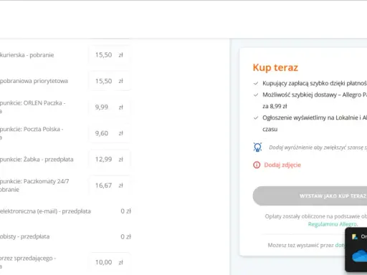Click the Opłaty zostały obliczone text
Viewport: 367px width, 275px height.
(316, 216)
